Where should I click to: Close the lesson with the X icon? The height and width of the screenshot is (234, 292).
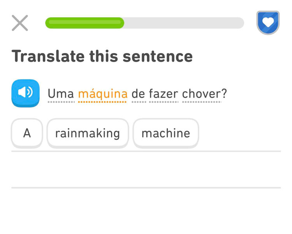coord(20,23)
